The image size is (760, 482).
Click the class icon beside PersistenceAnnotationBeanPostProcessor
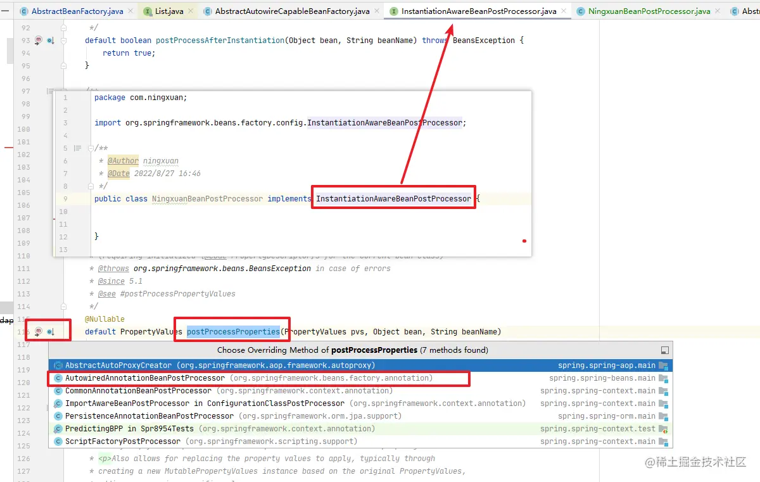point(58,416)
